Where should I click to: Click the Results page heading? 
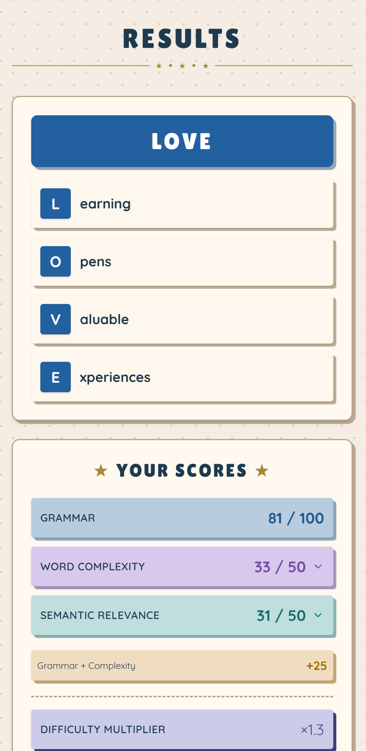point(181,39)
